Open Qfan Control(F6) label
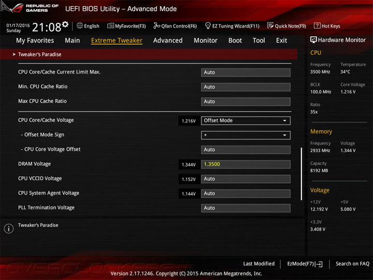The image size is (373, 280). tap(179, 26)
